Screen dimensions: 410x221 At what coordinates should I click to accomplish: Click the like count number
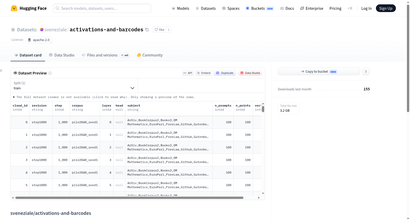pos(169,30)
